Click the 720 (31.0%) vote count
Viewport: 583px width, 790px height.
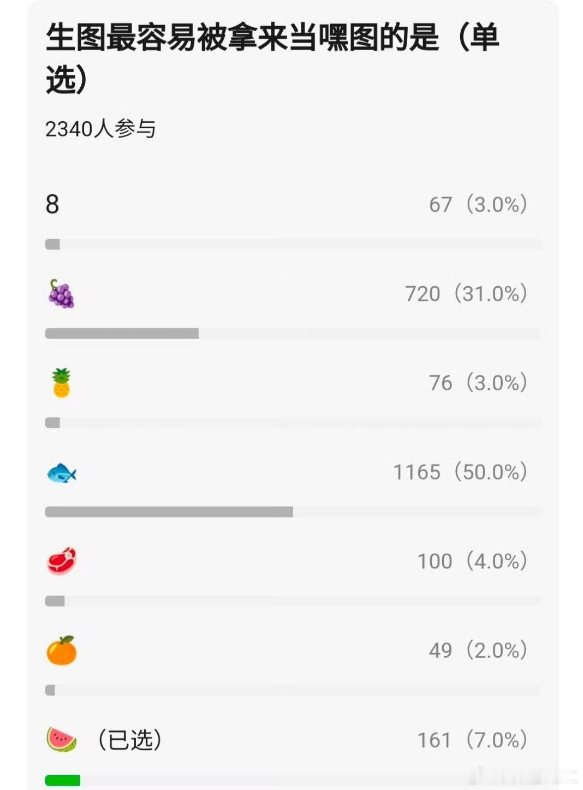466,294
